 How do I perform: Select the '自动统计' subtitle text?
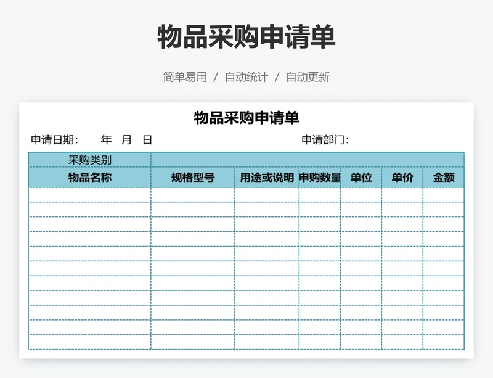point(246,77)
